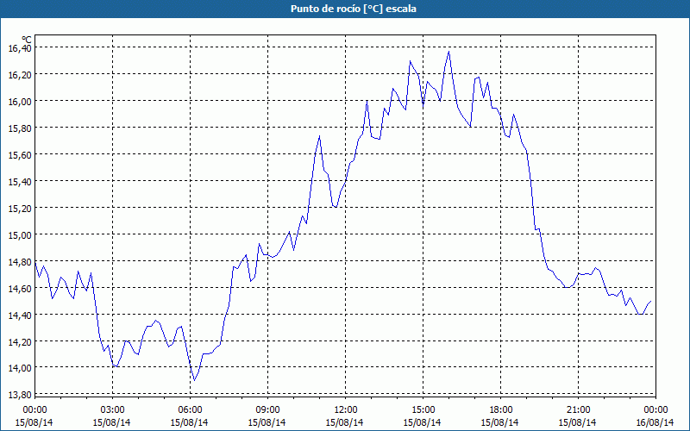Select the 15:00 time label
Viewport: 690px width, 431px height.
(423, 410)
